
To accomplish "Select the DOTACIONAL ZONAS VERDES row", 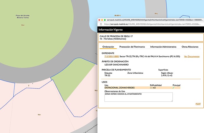I will 142,88.
